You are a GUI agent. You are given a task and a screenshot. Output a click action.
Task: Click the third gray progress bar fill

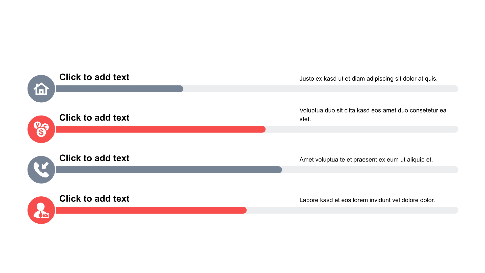pos(169,170)
